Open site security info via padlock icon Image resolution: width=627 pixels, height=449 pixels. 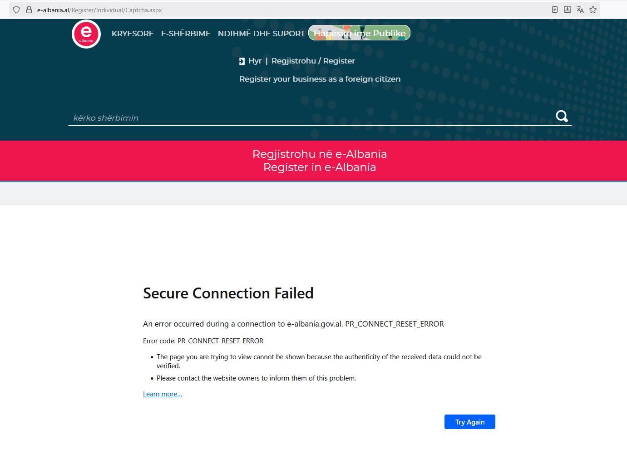[x=29, y=10]
